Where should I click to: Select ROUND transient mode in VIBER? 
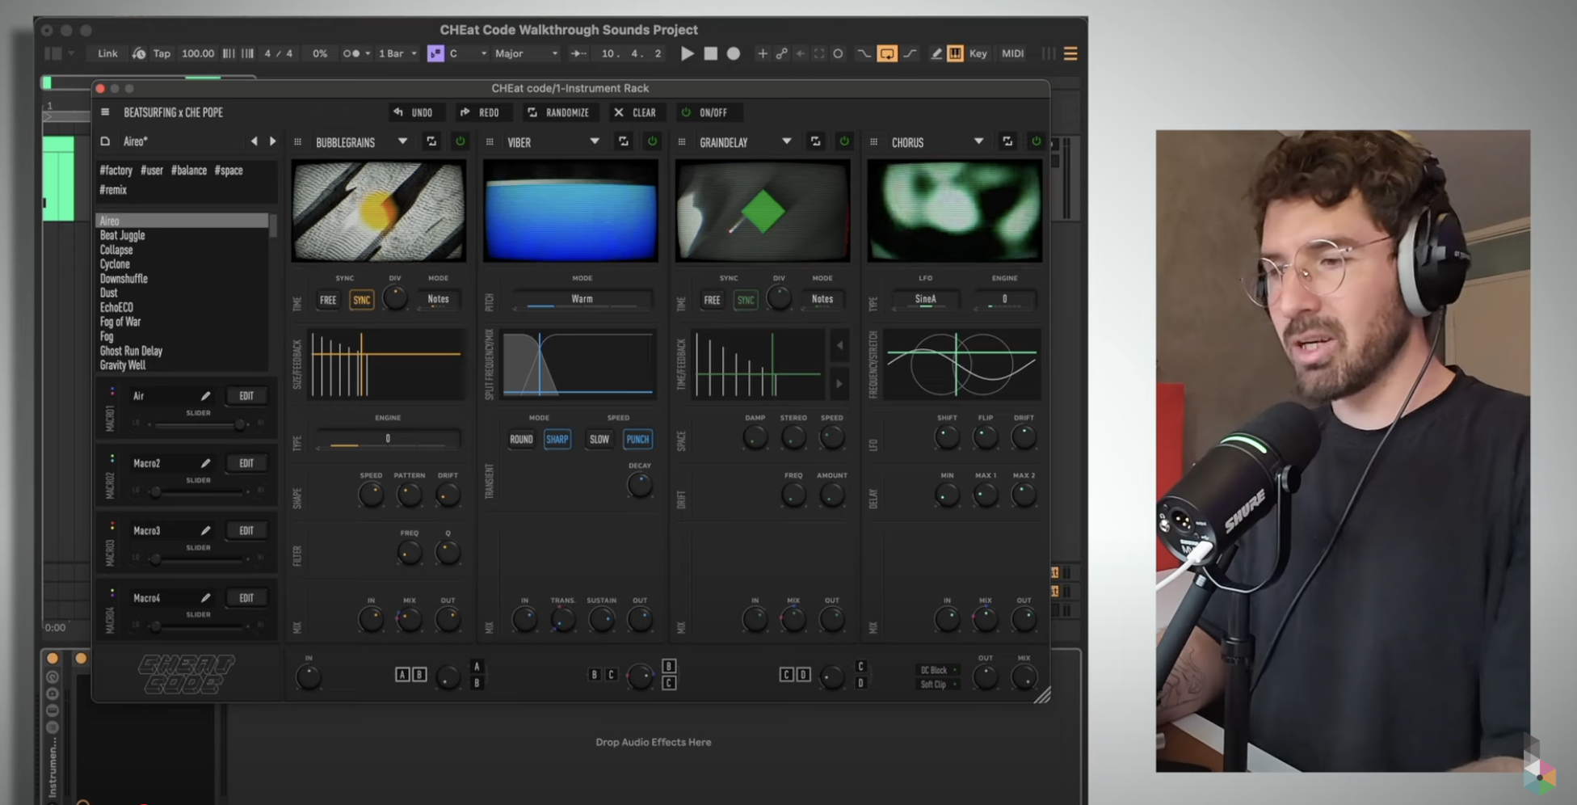coord(521,439)
